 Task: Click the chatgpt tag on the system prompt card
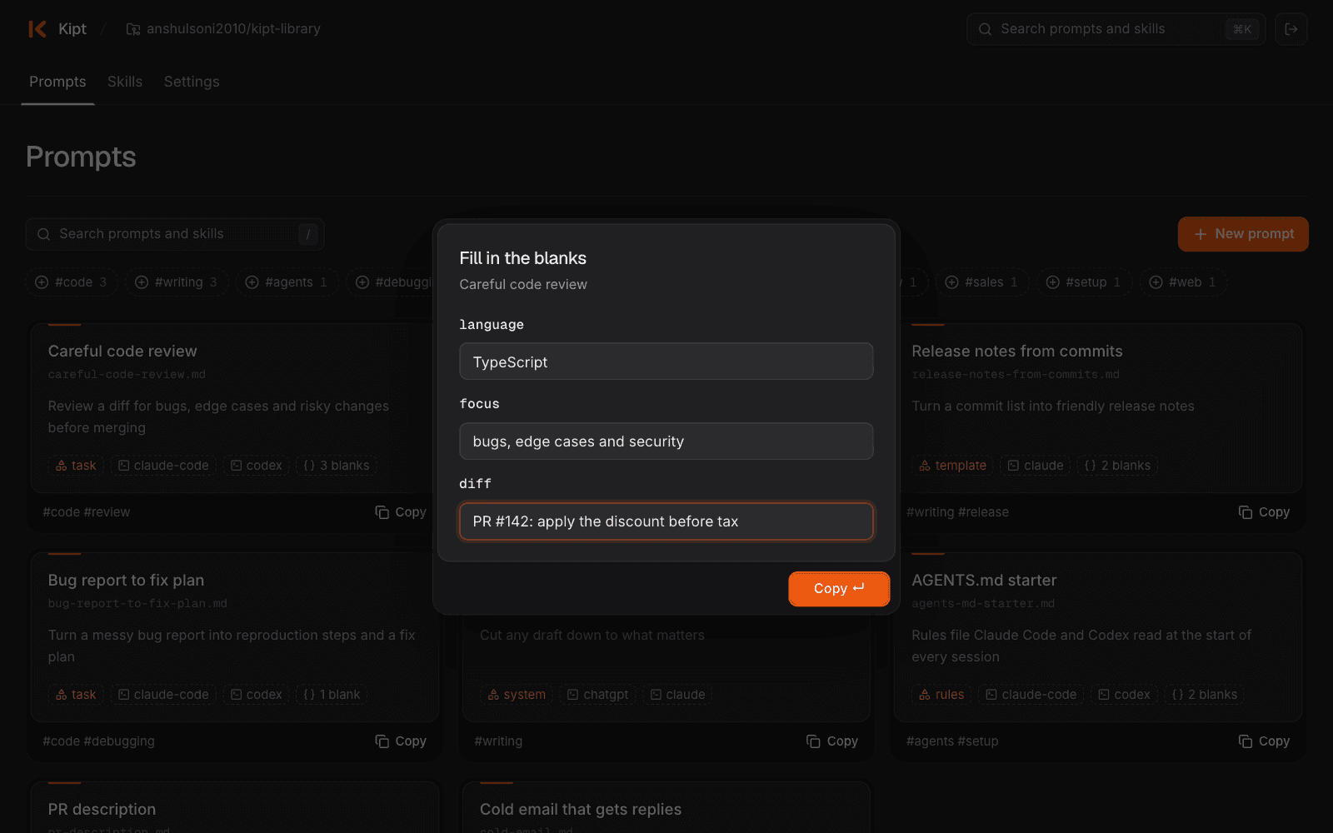click(597, 695)
